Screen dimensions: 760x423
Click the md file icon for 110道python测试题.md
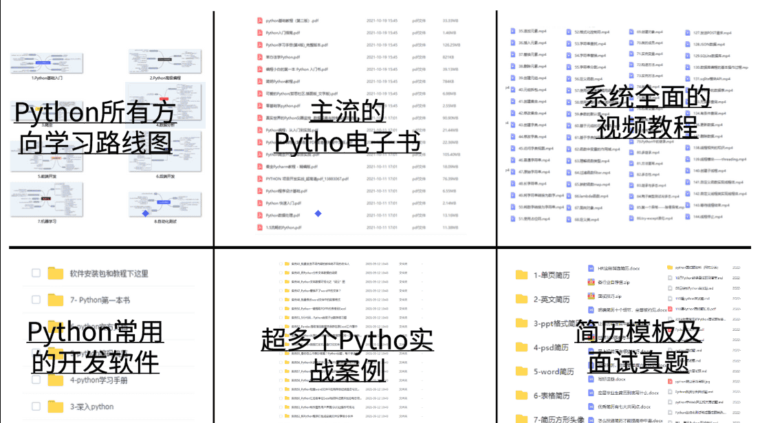coord(669,298)
